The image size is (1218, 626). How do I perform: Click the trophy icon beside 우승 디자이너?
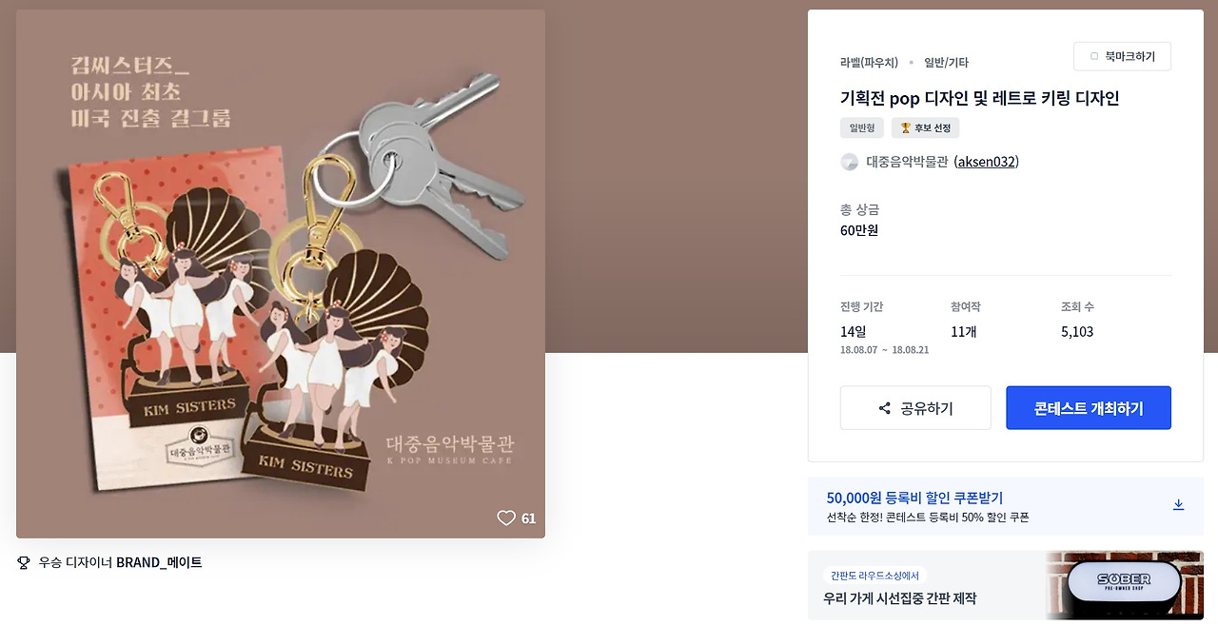24,562
